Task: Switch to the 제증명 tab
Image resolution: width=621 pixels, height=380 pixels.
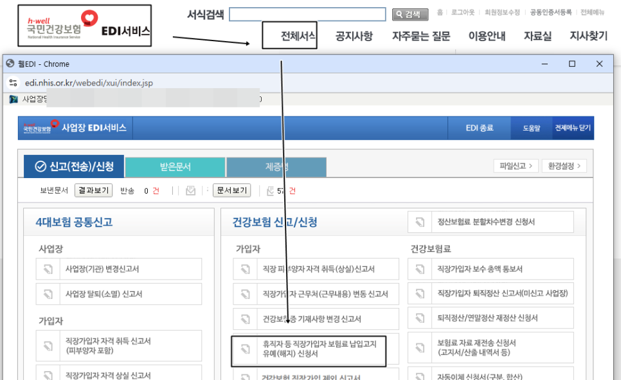Action: (276, 166)
